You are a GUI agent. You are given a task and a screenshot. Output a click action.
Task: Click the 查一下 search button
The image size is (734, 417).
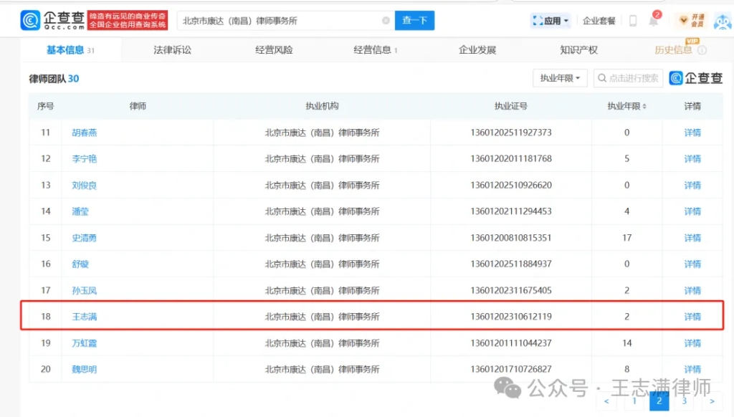point(414,20)
